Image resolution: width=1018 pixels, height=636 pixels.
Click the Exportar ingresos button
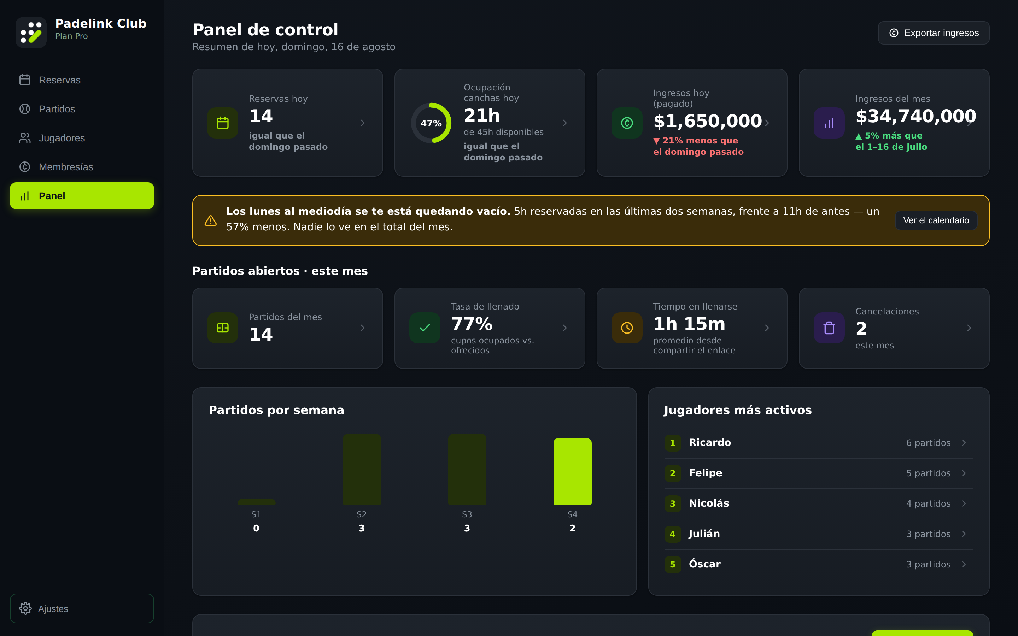pyautogui.click(x=934, y=33)
